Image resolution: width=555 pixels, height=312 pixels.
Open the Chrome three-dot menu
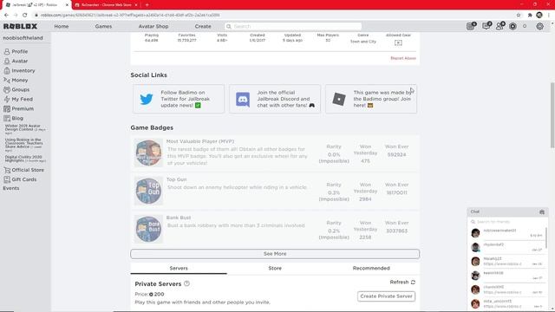[x=549, y=16]
